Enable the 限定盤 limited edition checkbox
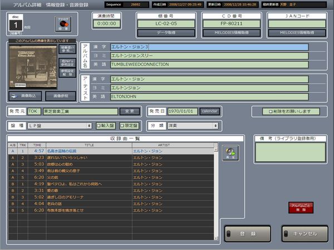The image size is (334, 250). 129,126
